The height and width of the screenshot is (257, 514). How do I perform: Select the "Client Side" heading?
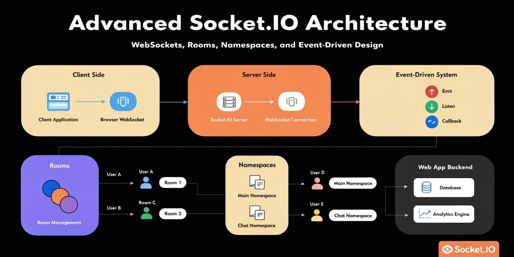click(x=89, y=75)
